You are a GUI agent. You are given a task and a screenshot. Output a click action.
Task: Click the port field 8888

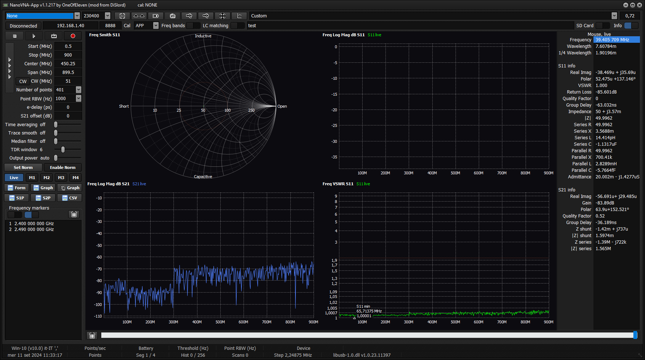[x=110, y=26]
